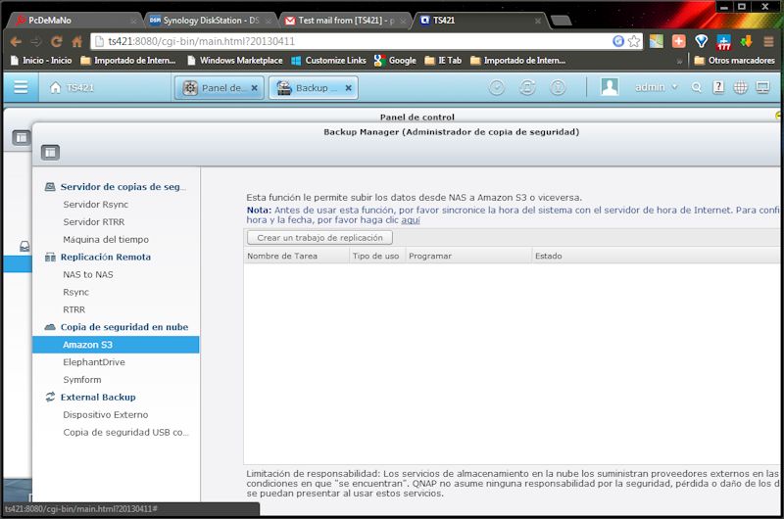Open event notifications info icon
The image size is (784, 519).
(558, 87)
